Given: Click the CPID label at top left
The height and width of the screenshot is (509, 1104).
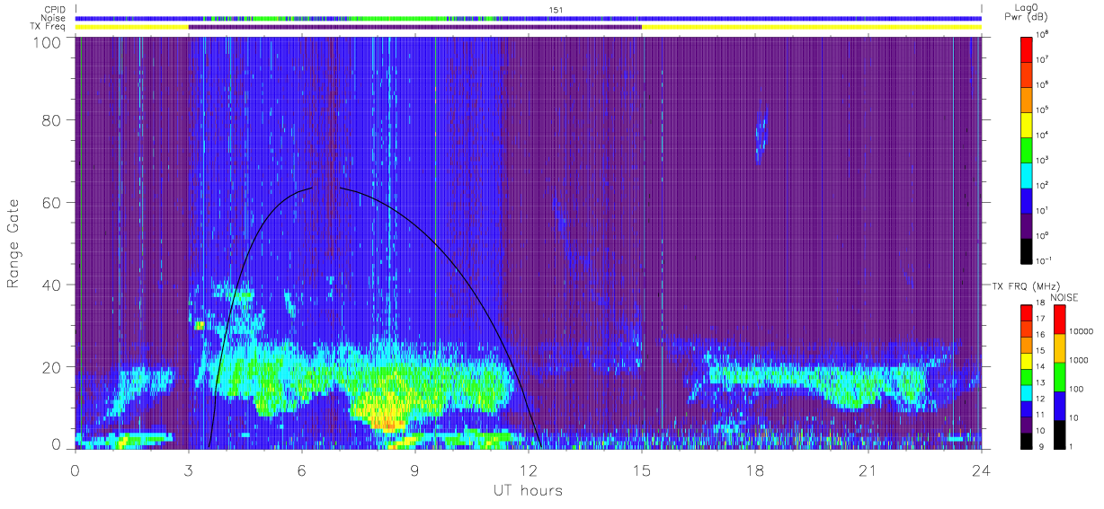Looking at the screenshot, I should [54, 10].
